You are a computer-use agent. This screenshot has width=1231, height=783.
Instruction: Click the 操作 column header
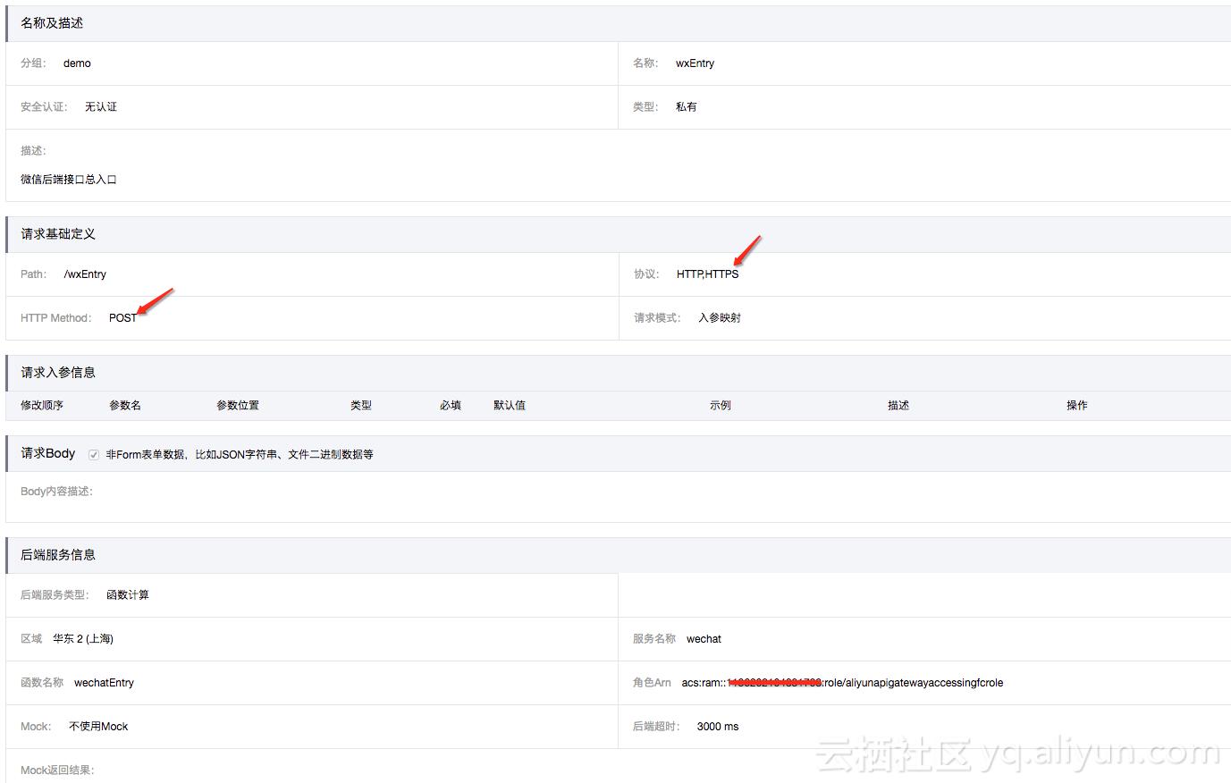tap(1077, 406)
